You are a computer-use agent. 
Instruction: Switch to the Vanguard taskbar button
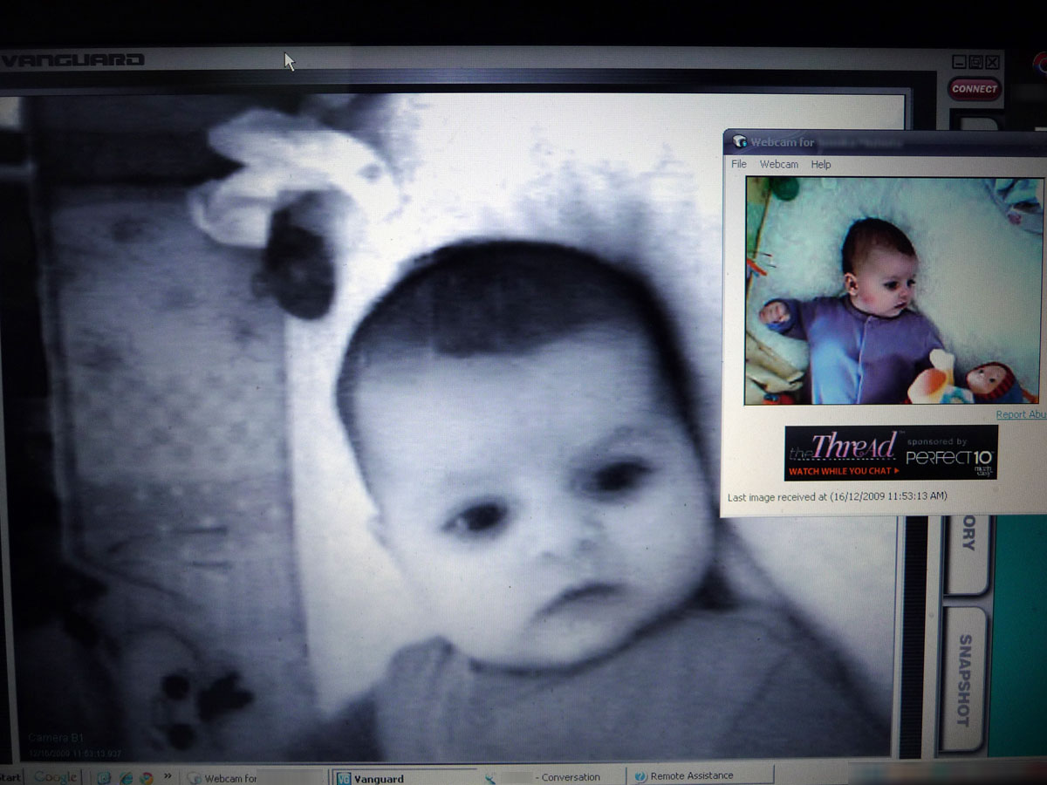pyautogui.click(x=403, y=777)
